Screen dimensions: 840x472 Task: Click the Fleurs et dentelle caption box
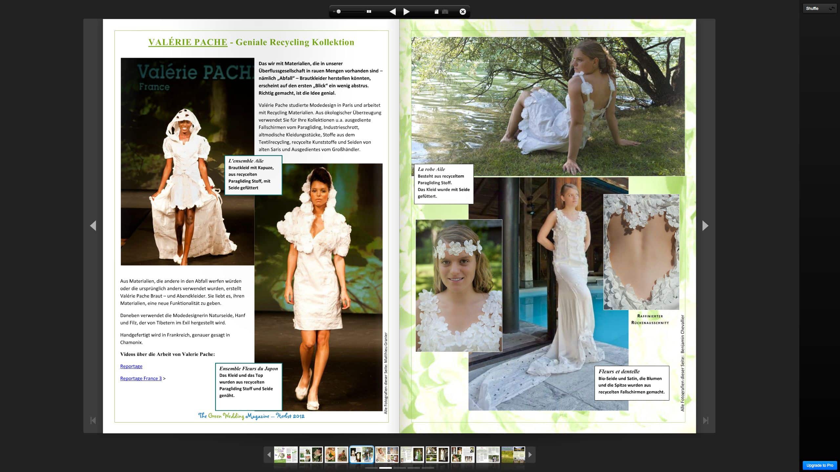coord(632,383)
